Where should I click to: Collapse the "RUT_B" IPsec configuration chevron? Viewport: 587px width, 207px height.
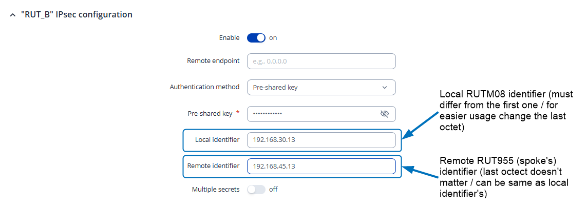pyautogui.click(x=12, y=15)
